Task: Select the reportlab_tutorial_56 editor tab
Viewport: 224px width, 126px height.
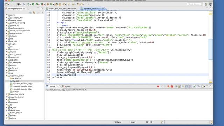Action: point(92,9)
